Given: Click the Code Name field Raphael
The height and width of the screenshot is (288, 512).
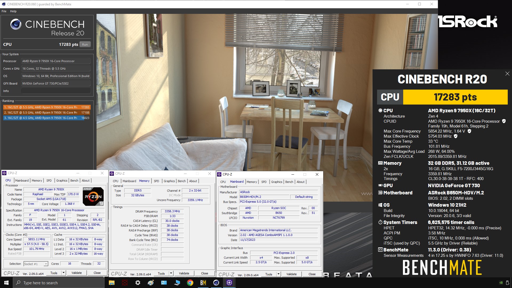Looking at the screenshot, I should tap(38, 194).
